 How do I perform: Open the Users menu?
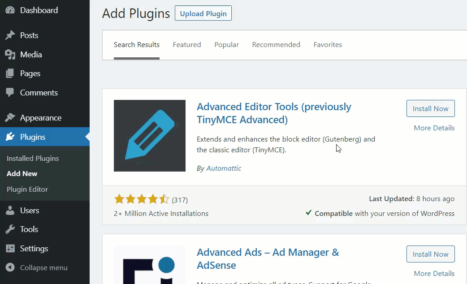pos(45,210)
